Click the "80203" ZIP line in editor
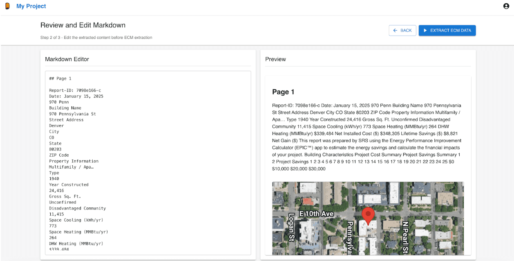Screen dimensions: 514x261 [x=55, y=149]
